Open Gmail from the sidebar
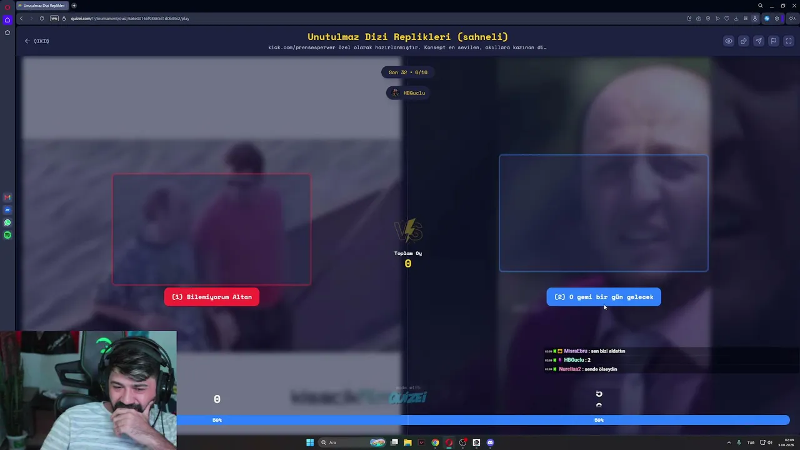Screen dimensions: 800x450 7,197
